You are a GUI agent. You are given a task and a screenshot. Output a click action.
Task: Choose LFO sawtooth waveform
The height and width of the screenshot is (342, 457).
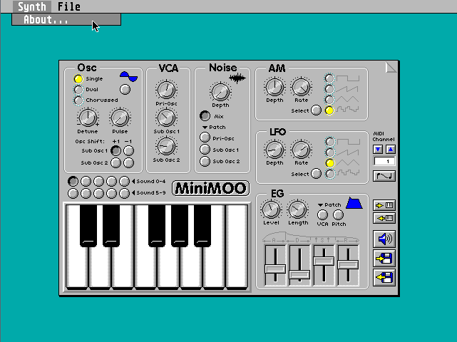pyautogui.click(x=330, y=152)
